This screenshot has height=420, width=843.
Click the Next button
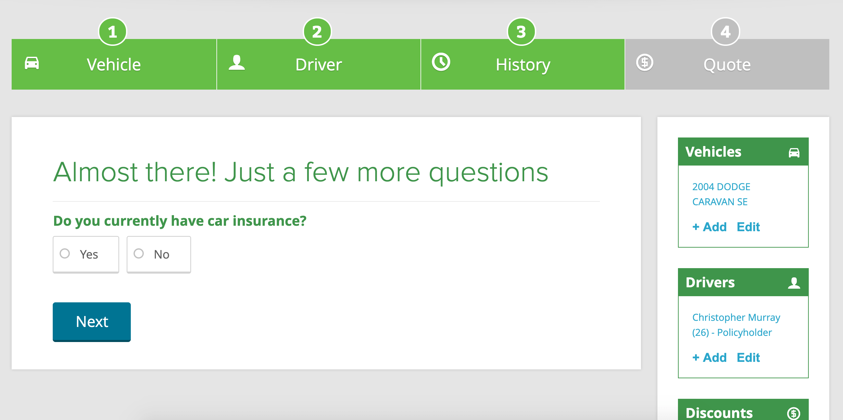click(x=92, y=322)
